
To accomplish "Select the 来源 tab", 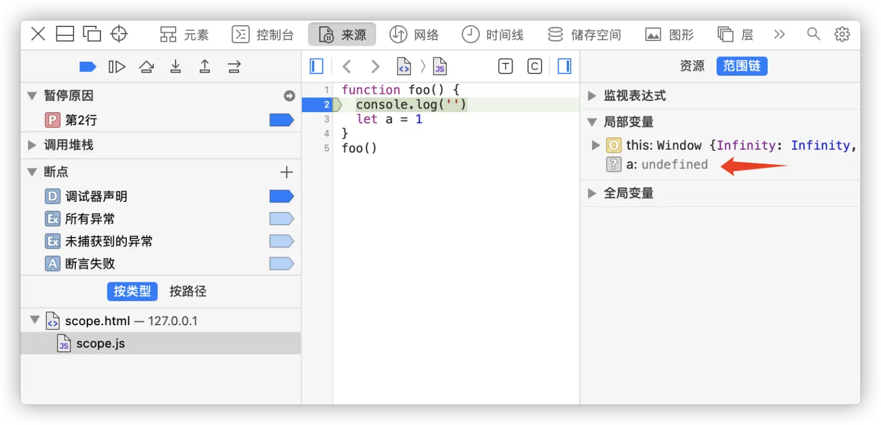I will (342, 35).
